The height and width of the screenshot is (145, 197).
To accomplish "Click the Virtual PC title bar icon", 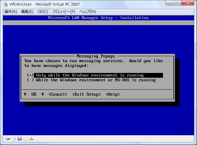I will tap(5, 4).
